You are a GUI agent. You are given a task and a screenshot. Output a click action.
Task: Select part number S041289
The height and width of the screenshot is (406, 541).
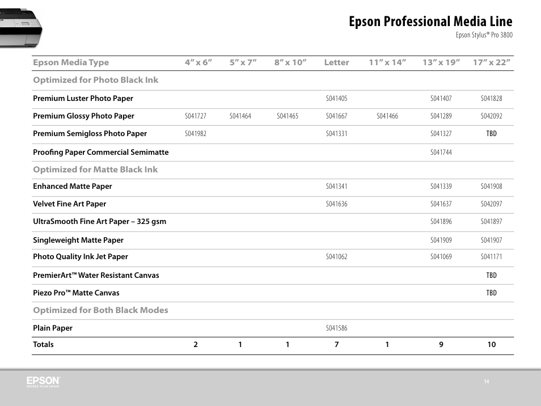[x=441, y=116]
